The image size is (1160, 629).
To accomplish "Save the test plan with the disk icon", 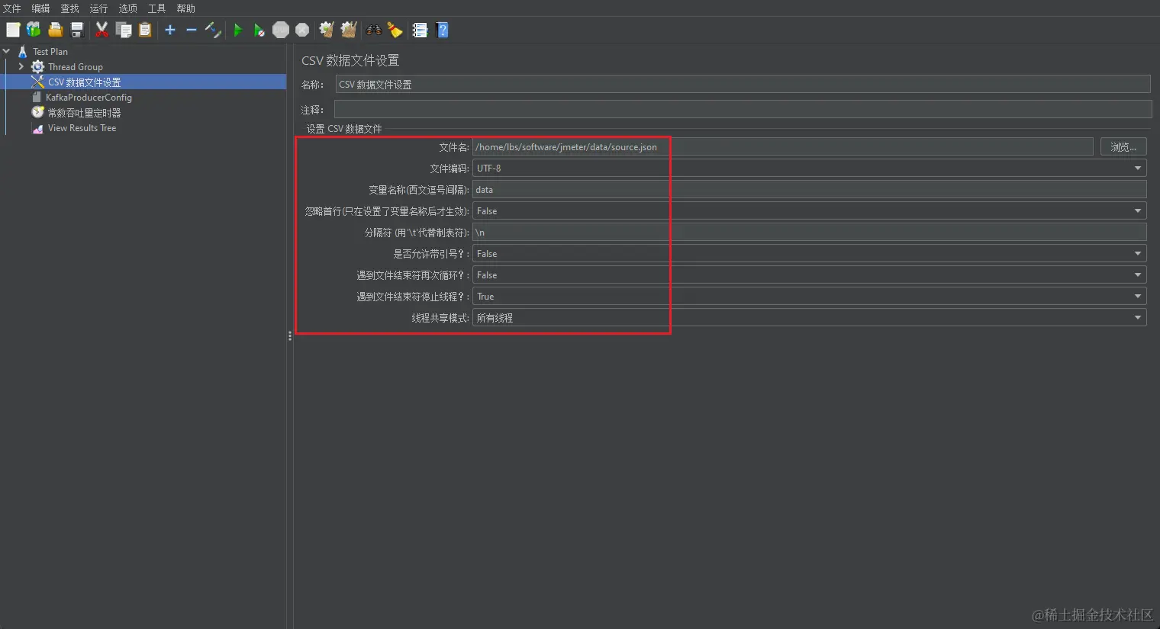I will (77, 30).
